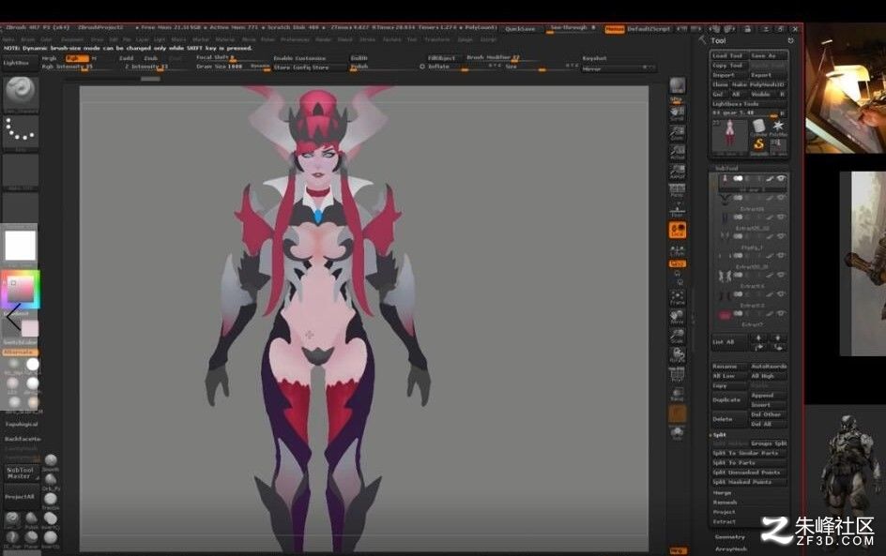
Task: Click Split To Similar Parts
Action: 749,453
